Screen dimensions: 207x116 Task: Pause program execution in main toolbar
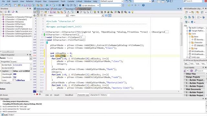click(60, 5)
